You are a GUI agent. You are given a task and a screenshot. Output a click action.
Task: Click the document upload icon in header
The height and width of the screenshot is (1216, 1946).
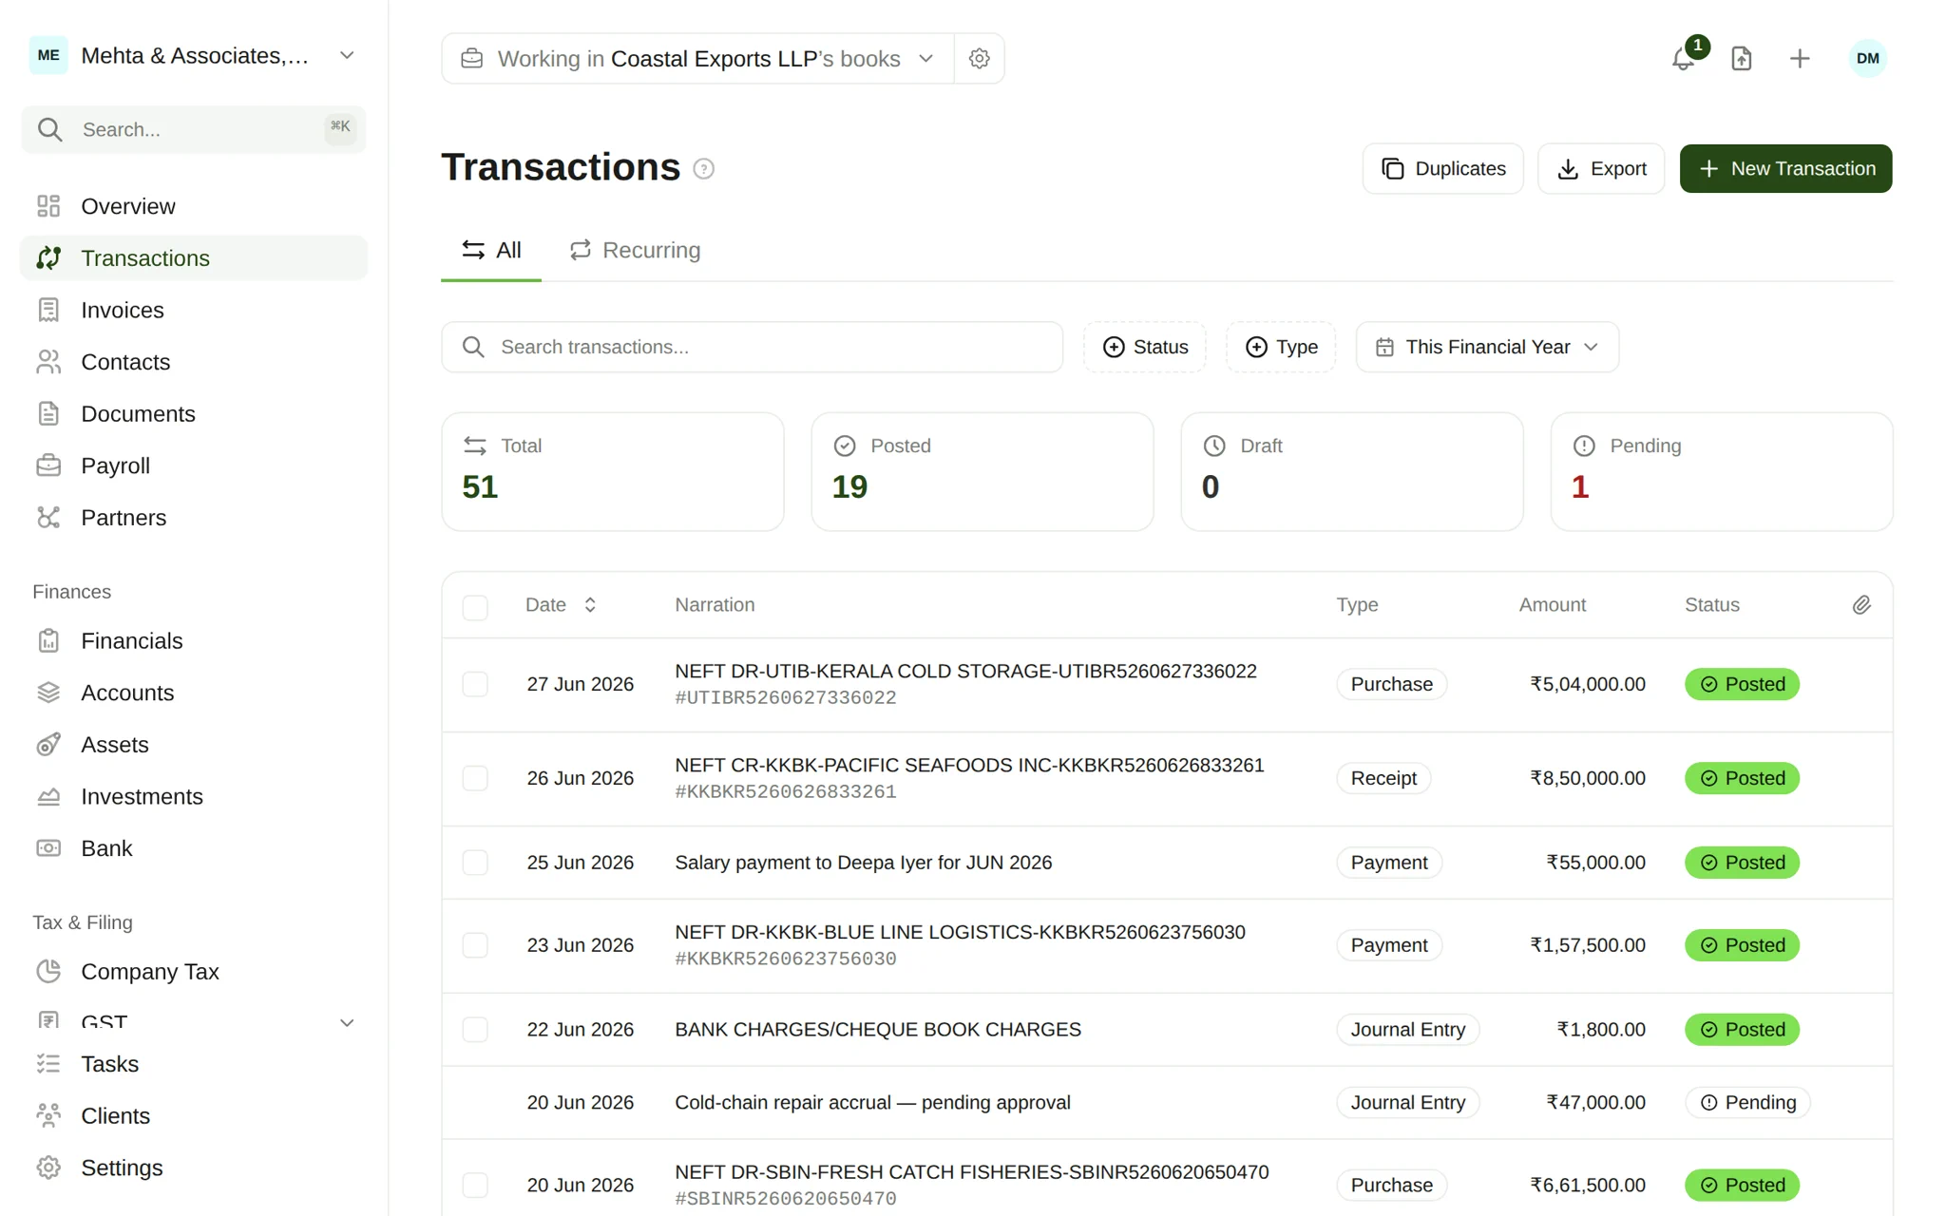click(1741, 59)
